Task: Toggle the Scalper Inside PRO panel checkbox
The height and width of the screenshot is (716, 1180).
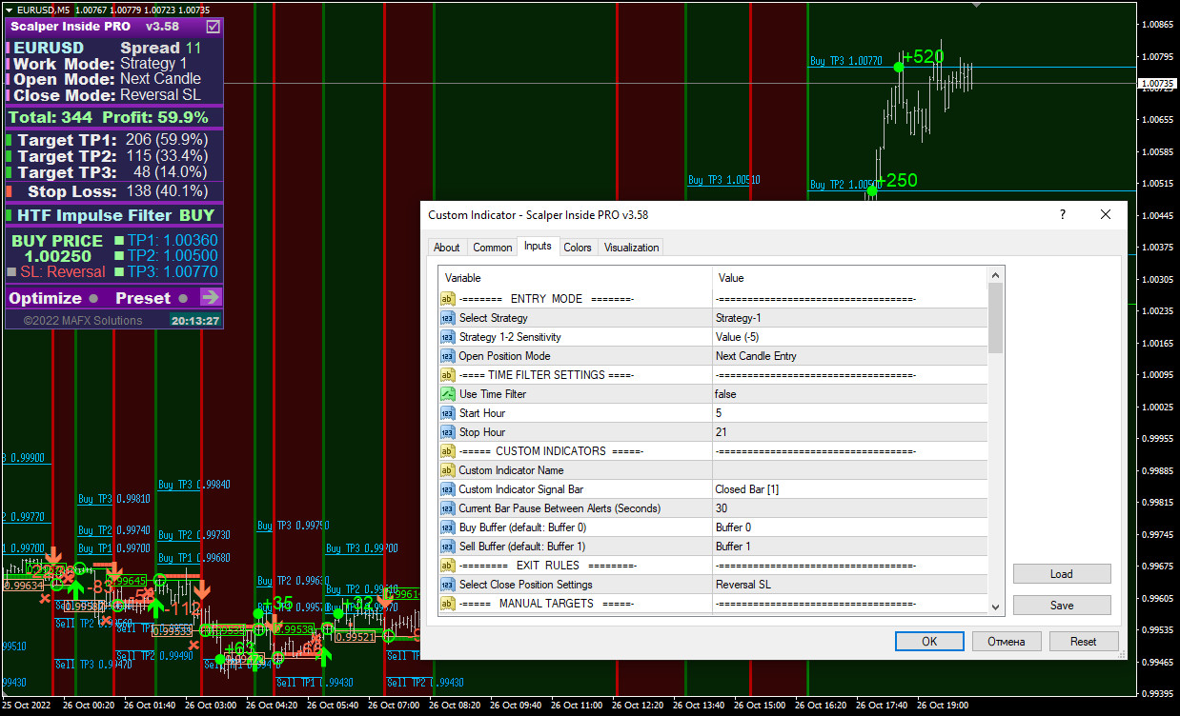Action: (x=214, y=27)
